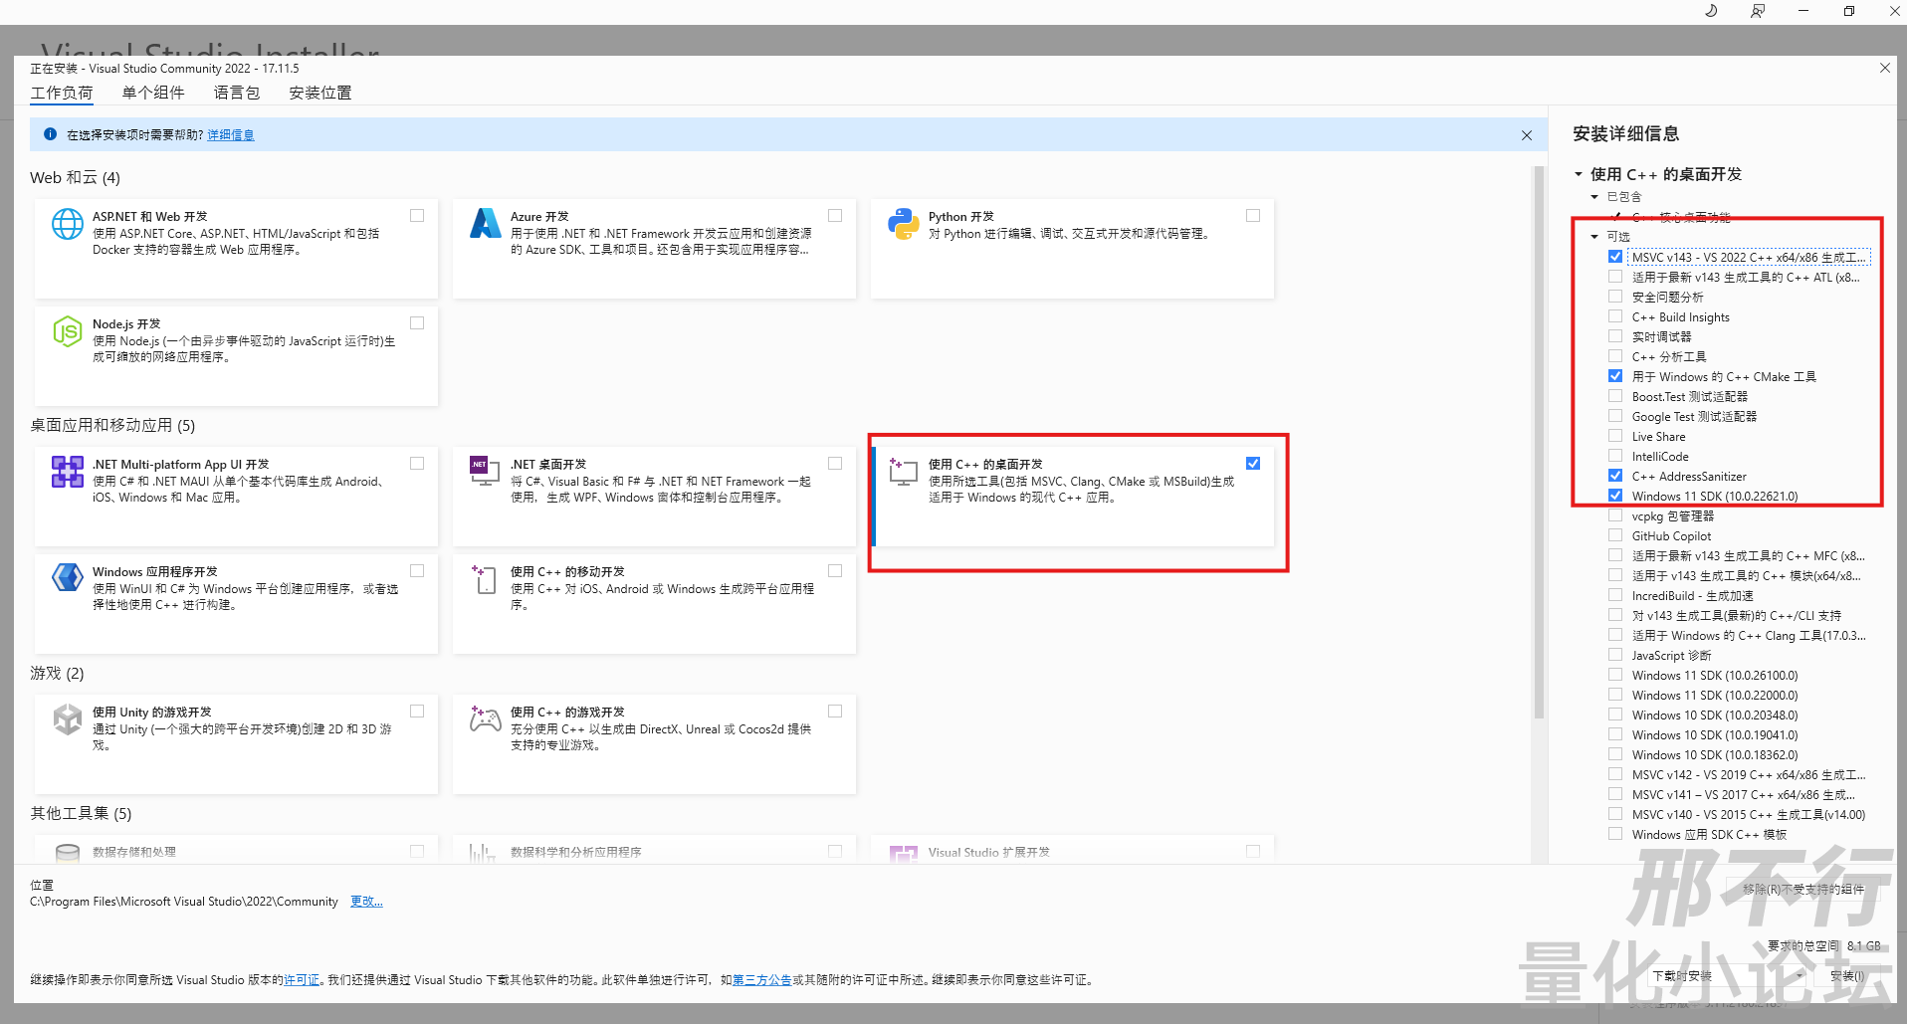Click the Azure development logo icon
Screen dimensions: 1907x1024
[x=485, y=224]
